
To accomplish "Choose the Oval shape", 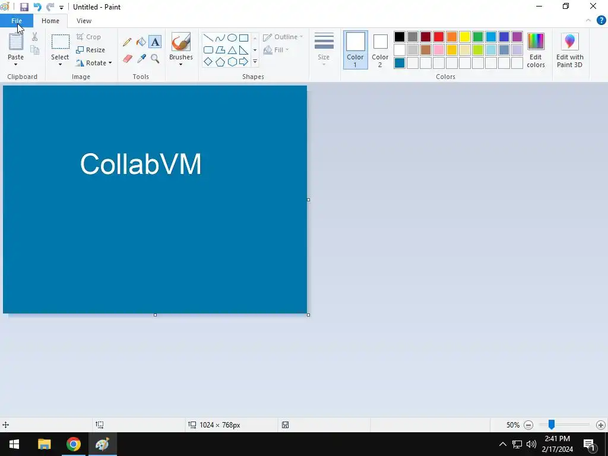I will (x=232, y=37).
